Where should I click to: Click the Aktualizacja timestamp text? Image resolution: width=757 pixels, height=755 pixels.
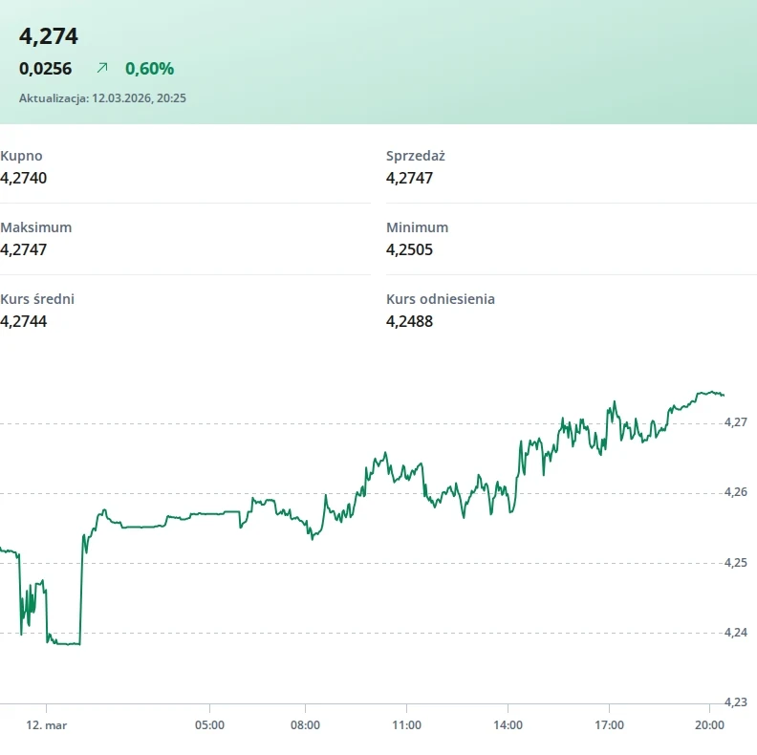coord(102,97)
